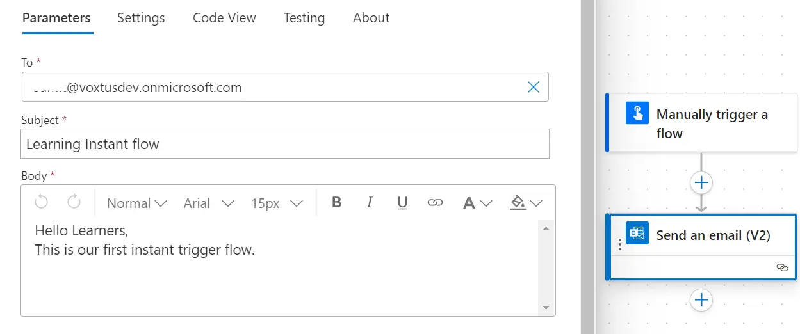The image size is (800, 334).
Task: Go to the Testing tab
Action: 304,18
